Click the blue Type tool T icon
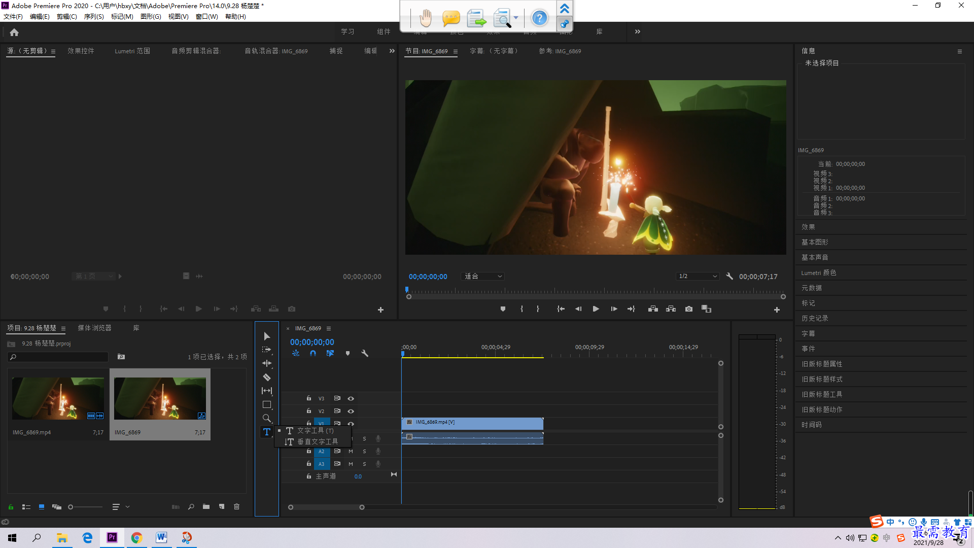The width and height of the screenshot is (974, 548). pos(267,432)
